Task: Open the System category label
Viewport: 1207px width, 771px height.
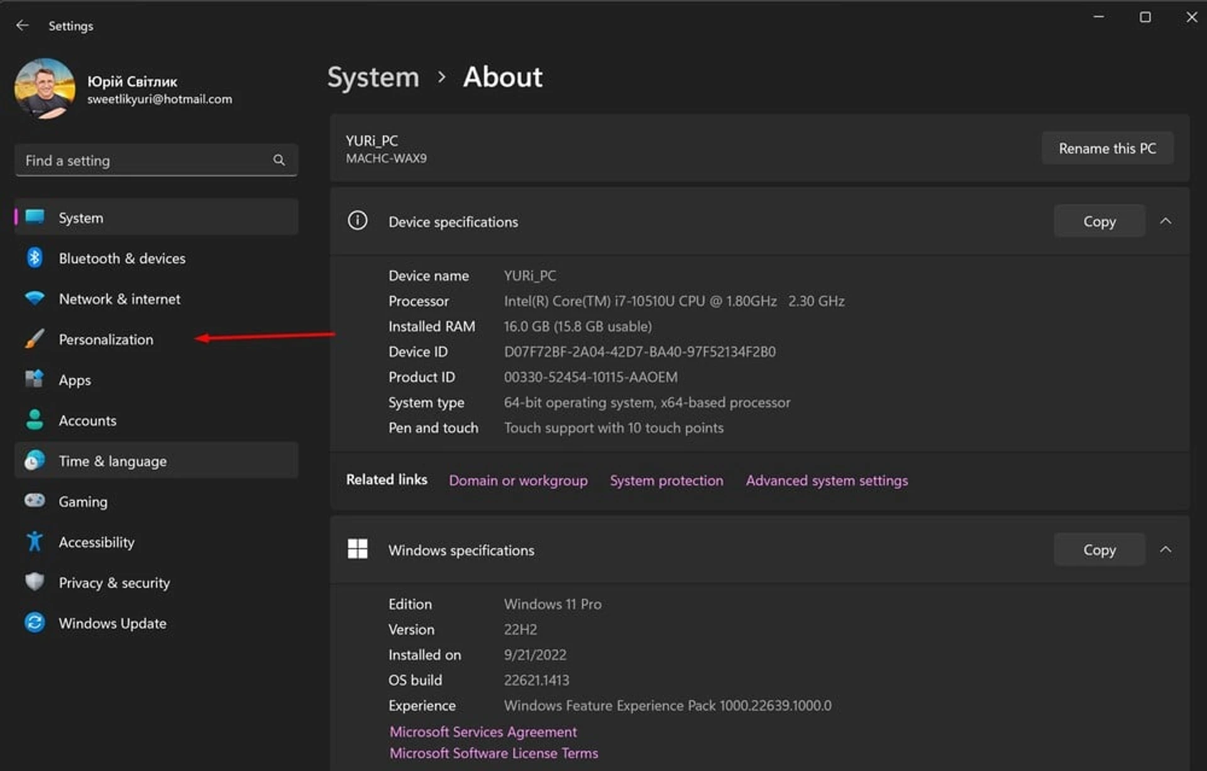Action: tap(81, 218)
